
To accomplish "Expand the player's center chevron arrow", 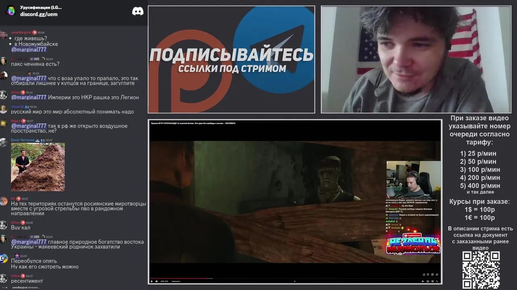I will pyautogui.click(x=294, y=281).
